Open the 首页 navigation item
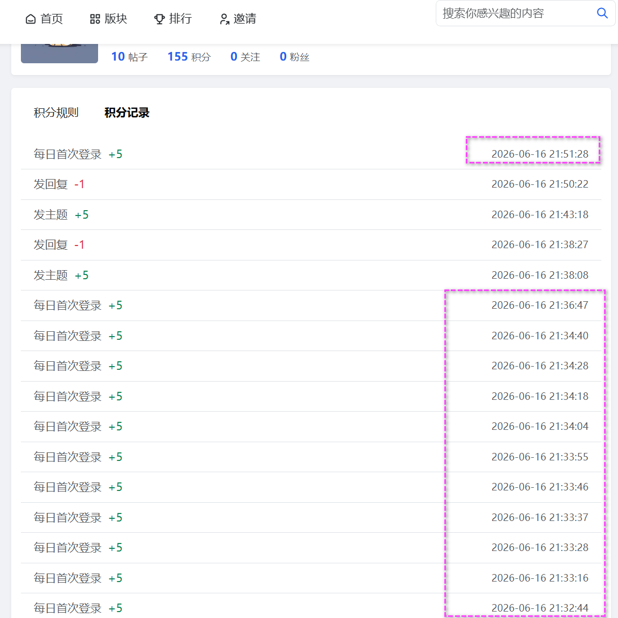 click(x=44, y=19)
